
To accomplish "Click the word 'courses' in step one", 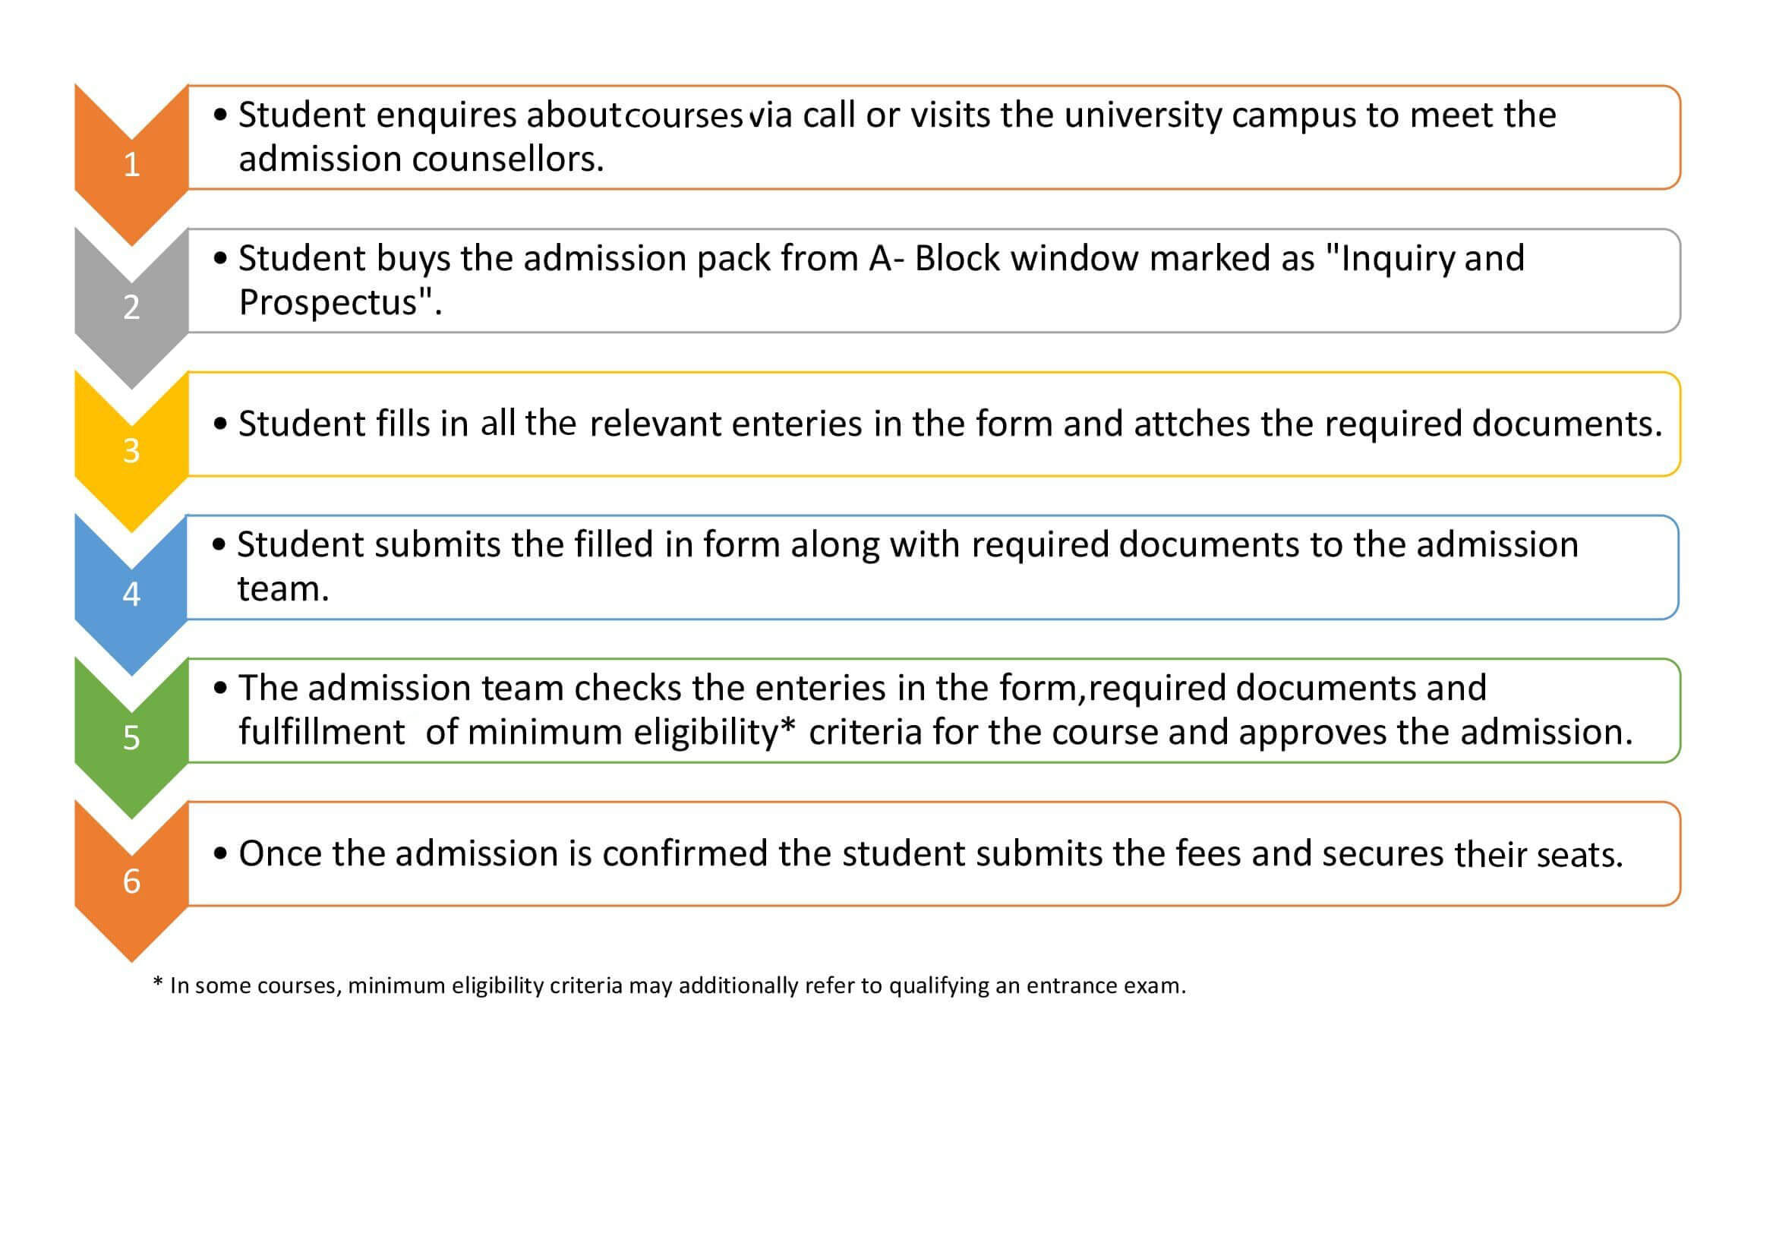I will tap(684, 116).
